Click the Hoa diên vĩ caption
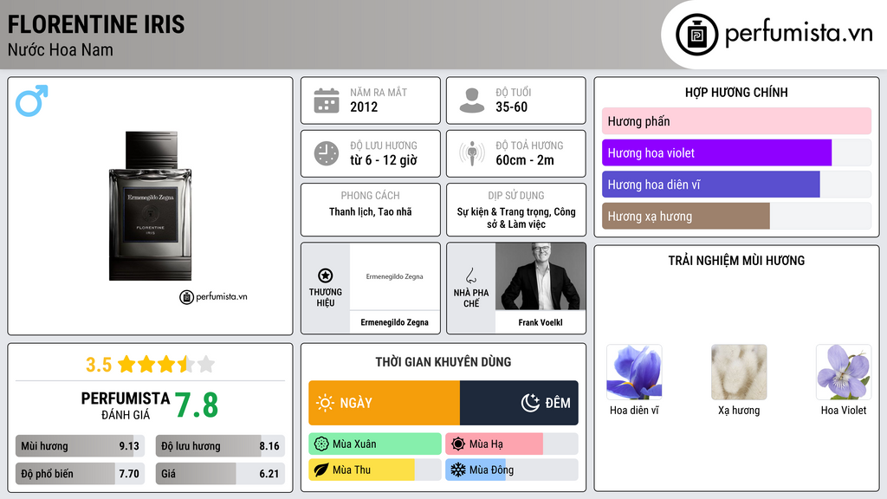The width and height of the screenshot is (887, 499). (634, 410)
